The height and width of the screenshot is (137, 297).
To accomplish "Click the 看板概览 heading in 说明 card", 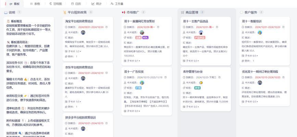I will tap(16, 22).
